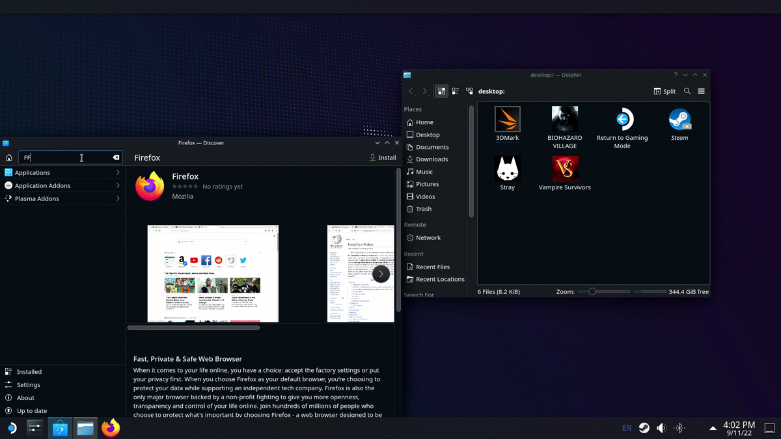The height and width of the screenshot is (439, 781).
Task: Open the volume tray control
Action: click(661, 428)
